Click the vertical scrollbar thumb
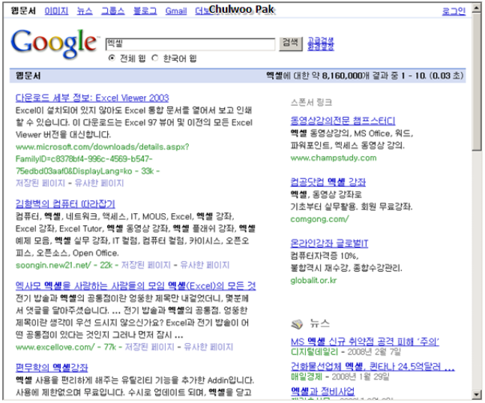 coord(477,82)
